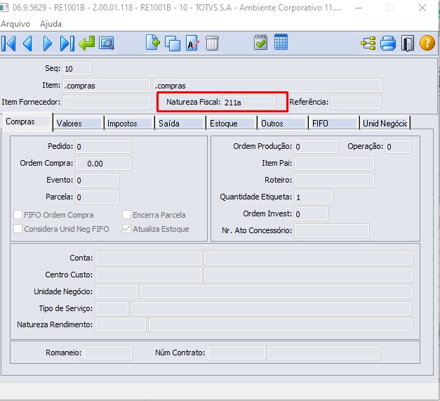The image size is (440, 401).
Task: Click the Ordem Compra field
Action: tap(103, 164)
